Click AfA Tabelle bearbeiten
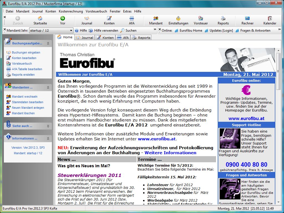284x213 pixels. pos(27,69)
